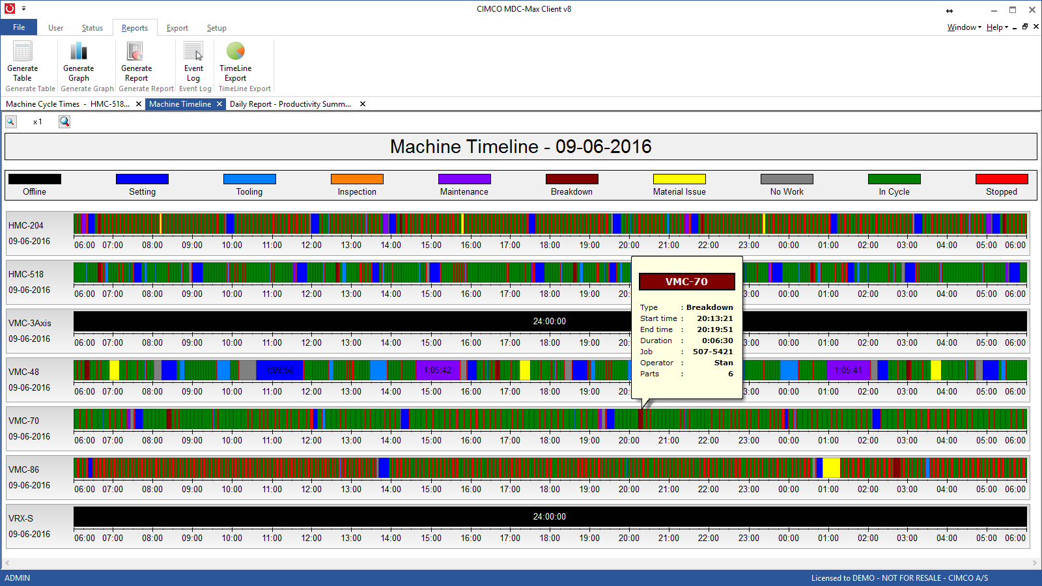Click the Generate Report icon
1042x586 pixels.
click(x=136, y=52)
